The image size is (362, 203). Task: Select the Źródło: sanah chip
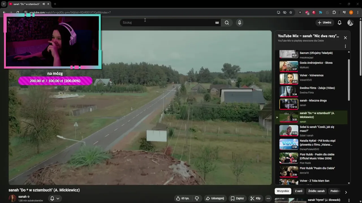click(x=316, y=191)
